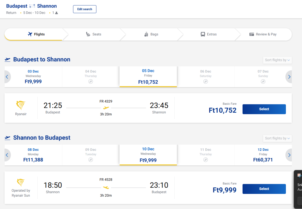Open the Review & Pay step

click(263, 34)
